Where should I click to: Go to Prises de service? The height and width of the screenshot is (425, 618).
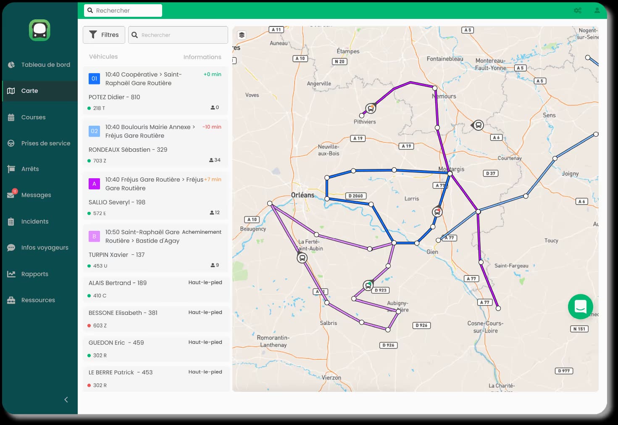(x=45, y=143)
